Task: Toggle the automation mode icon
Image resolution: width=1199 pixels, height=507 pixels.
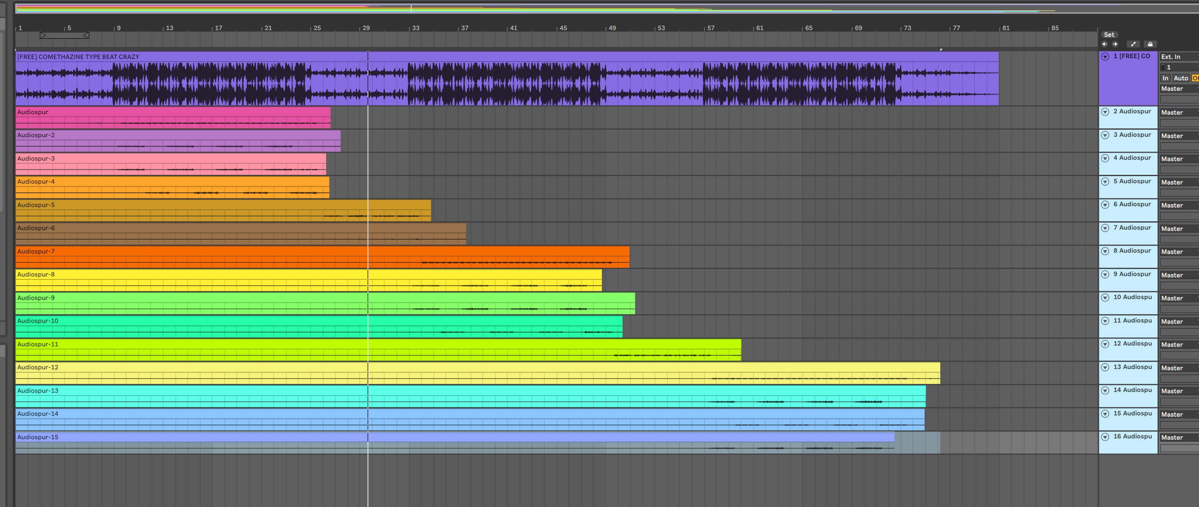Action: [x=1133, y=44]
